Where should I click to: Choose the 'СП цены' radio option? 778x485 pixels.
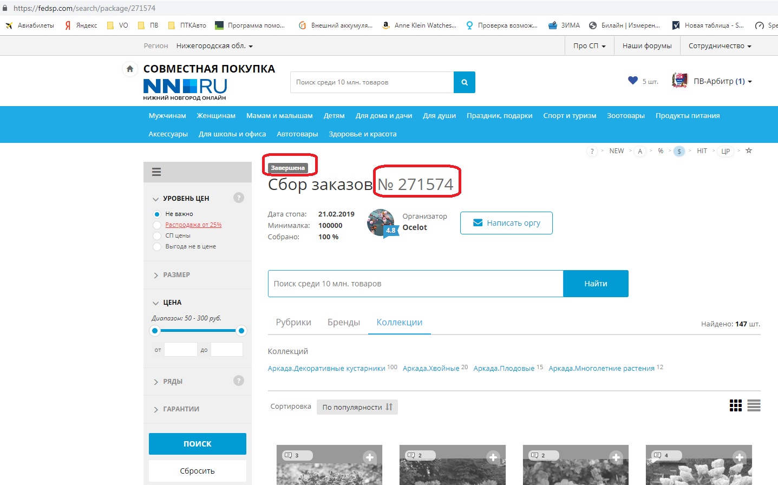157,236
